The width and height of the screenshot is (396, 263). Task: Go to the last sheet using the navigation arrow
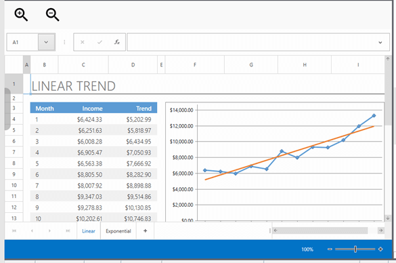click(68, 230)
